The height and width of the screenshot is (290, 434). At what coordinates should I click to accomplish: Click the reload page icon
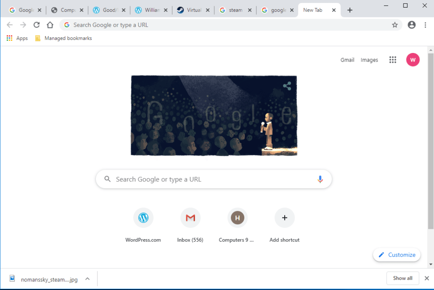[36, 25]
